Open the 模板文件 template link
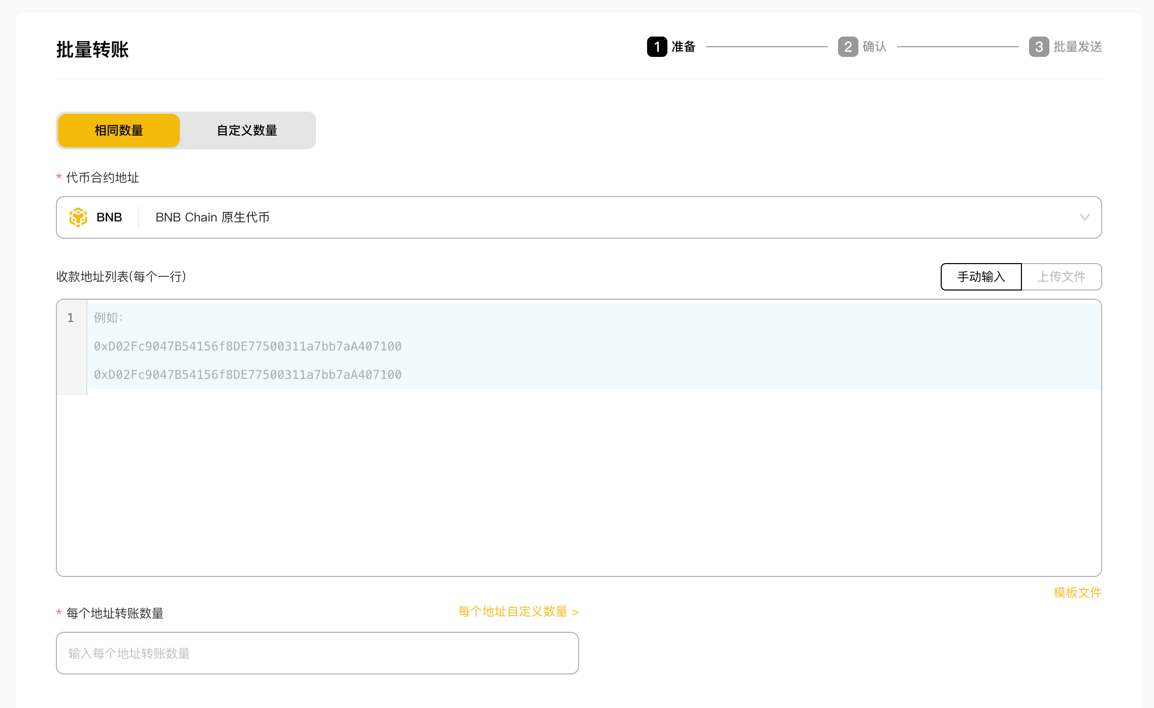1154x708 pixels. (1077, 592)
